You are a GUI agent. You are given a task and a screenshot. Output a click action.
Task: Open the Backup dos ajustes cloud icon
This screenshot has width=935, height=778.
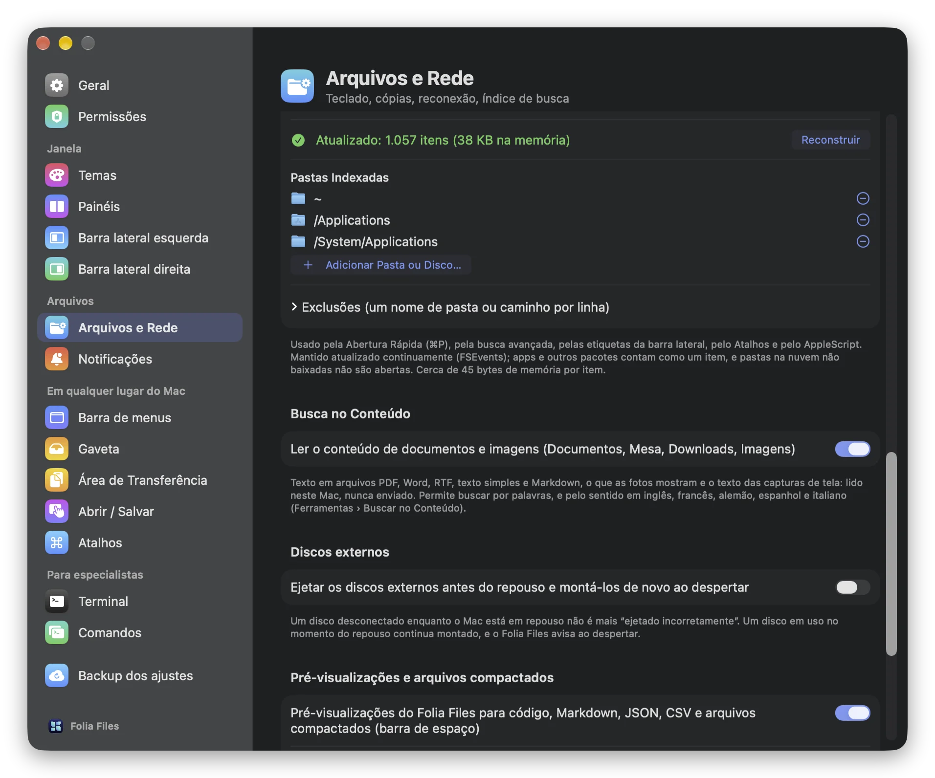(x=57, y=676)
